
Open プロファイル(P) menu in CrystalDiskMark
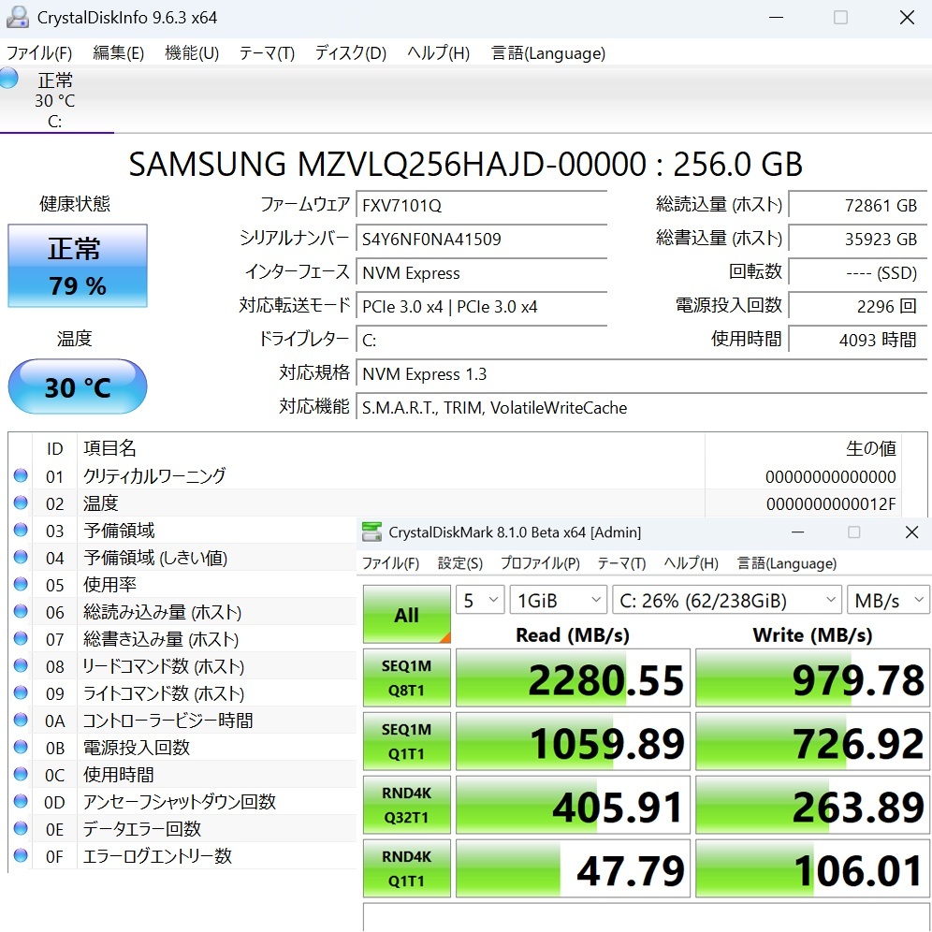[540, 563]
